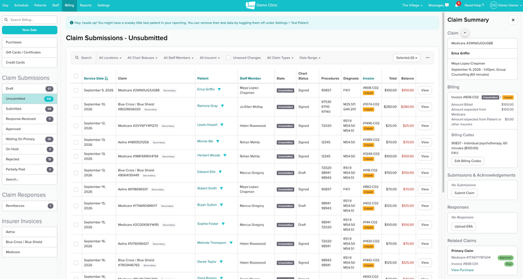The width and height of the screenshot is (523, 279).
Task: Open the Remittances item in Claim Responses
Action: [x=30, y=206]
